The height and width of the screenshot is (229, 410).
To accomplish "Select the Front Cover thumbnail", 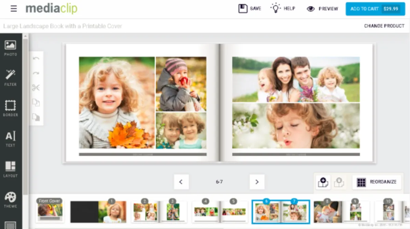I will coord(50,211).
